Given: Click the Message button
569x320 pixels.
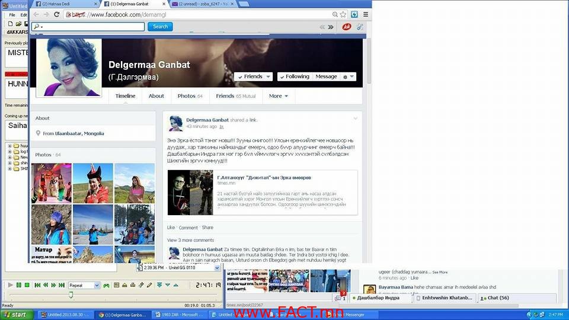Looking at the screenshot, I should click(326, 76).
